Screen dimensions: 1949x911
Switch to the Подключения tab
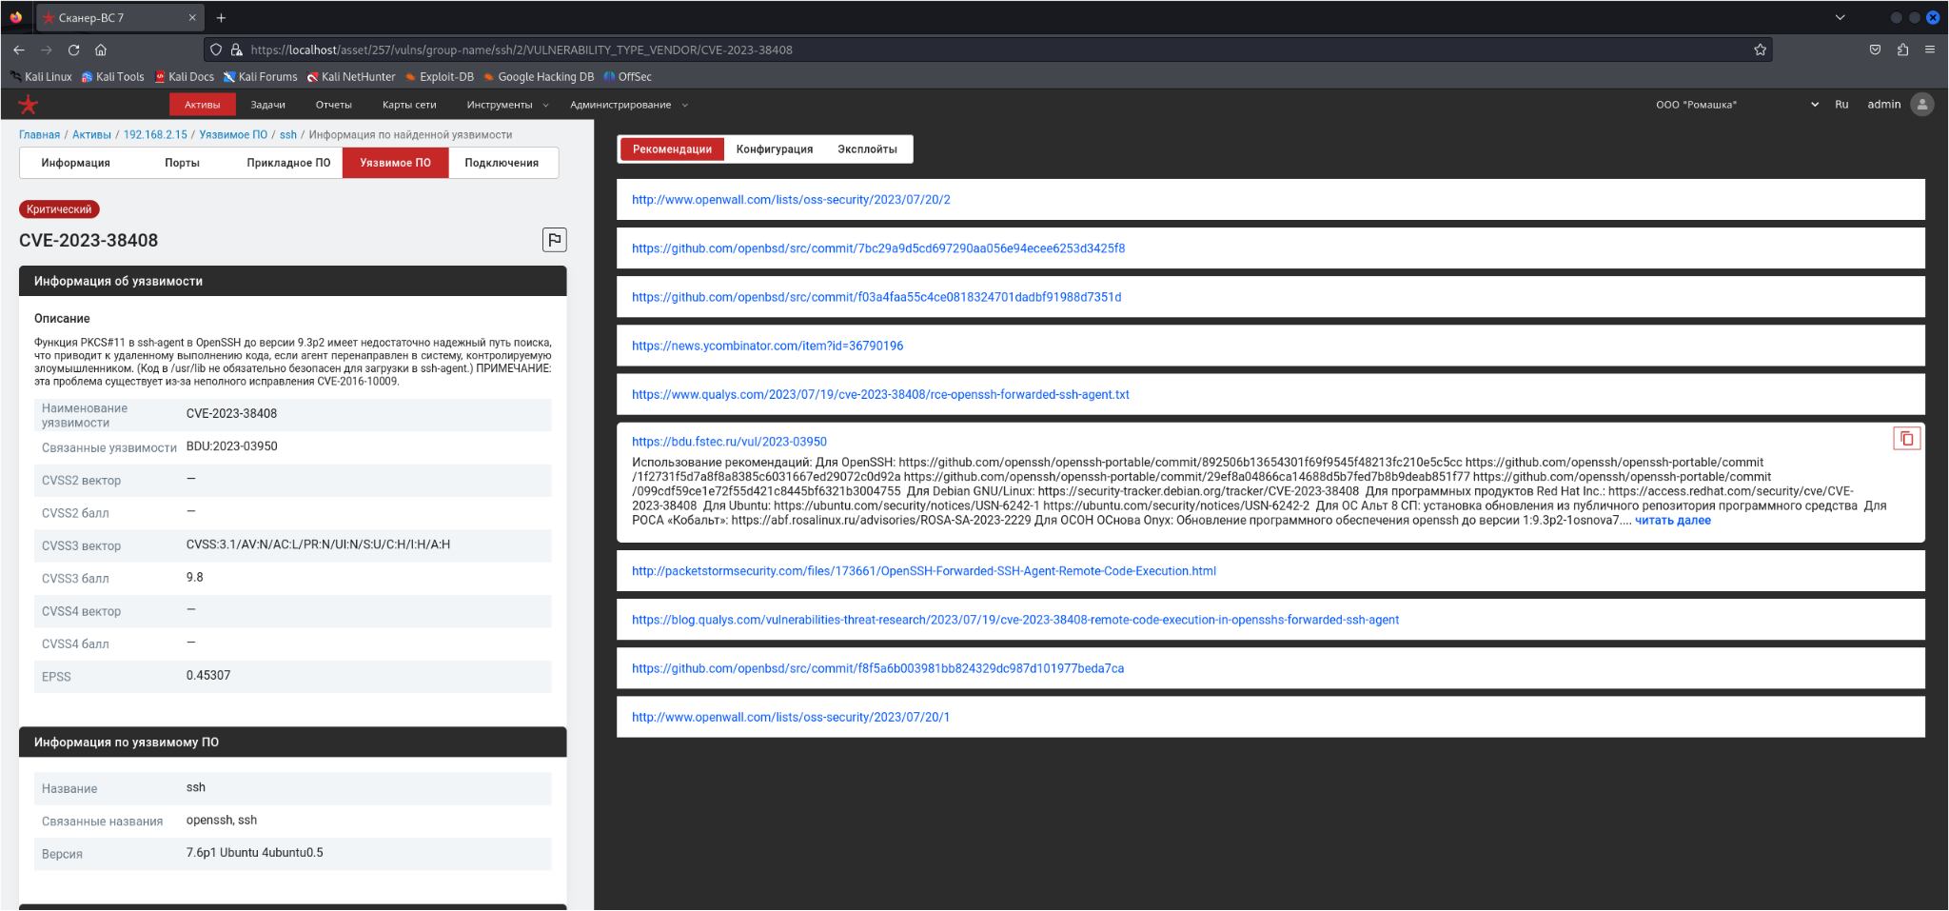click(502, 163)
